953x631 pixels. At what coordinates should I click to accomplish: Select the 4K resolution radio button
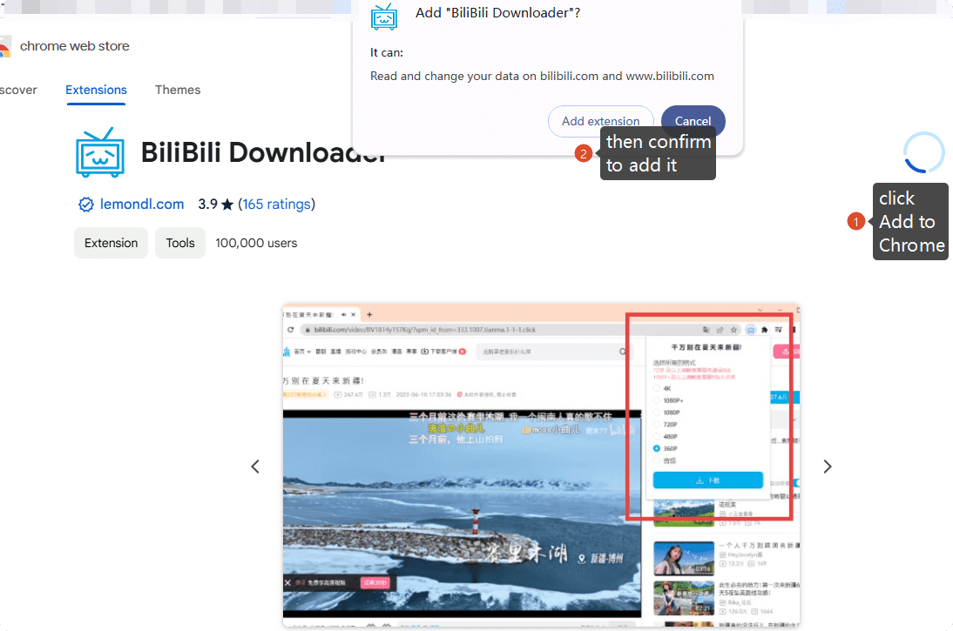click(657, 388)
